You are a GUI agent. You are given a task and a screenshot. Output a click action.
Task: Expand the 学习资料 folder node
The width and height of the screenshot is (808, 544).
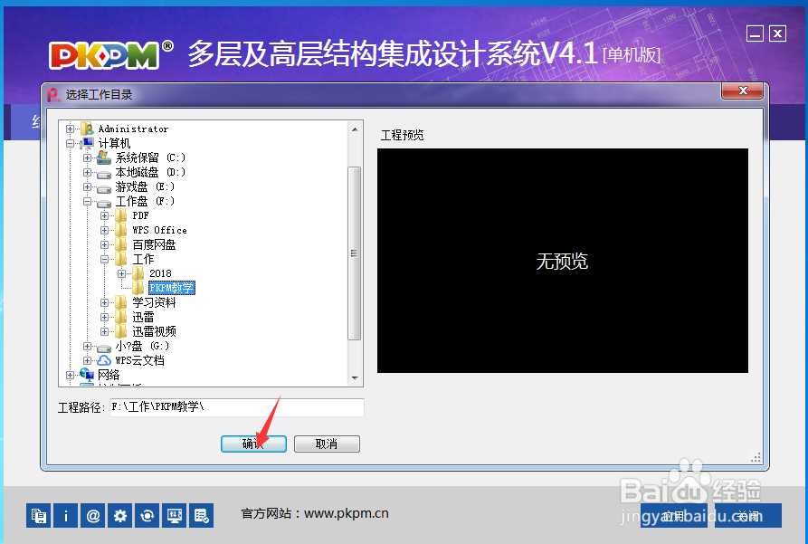coord(104,302)
